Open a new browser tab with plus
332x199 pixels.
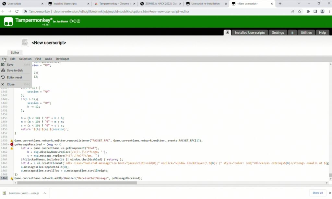click(x=280, y=4)
